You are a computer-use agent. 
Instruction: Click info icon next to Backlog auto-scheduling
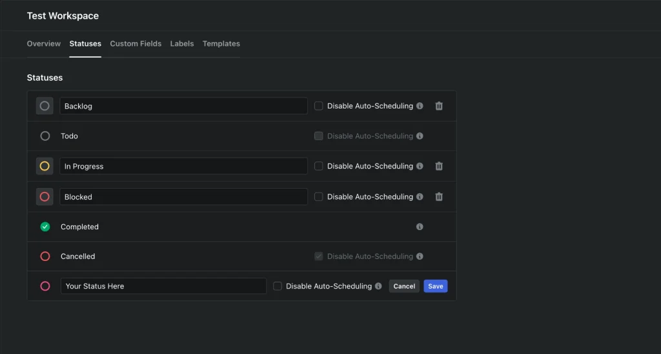click(x=420, y=106)
